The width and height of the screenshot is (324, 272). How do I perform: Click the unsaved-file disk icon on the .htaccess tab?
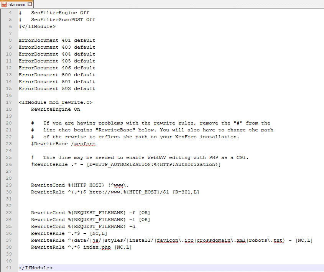[4, 4]
